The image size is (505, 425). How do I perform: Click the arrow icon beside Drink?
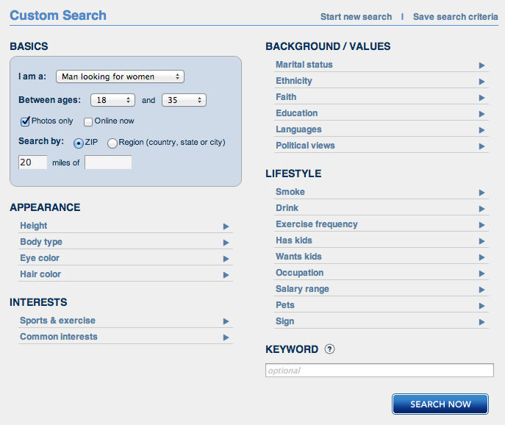481,209
